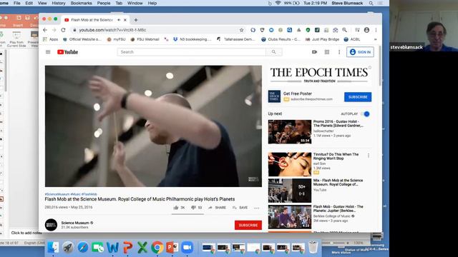This screenshot has height=257, width=458.
Task: Mute tab audio speaker icon
Action: [119, 20]
